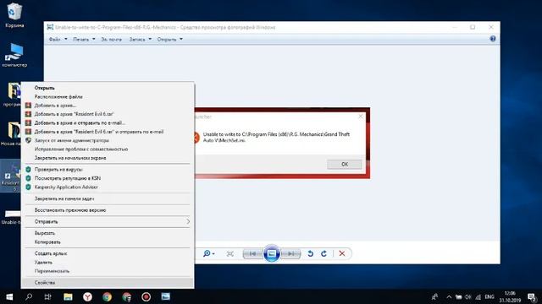Open File Explorer from taskbar
The image size is (542, 304).
68,296
